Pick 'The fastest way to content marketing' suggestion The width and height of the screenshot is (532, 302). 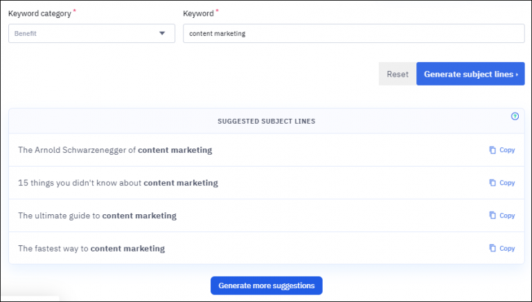click(91, 248)
